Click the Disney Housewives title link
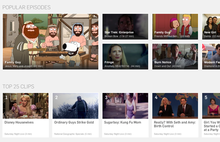 click(19, 122)
